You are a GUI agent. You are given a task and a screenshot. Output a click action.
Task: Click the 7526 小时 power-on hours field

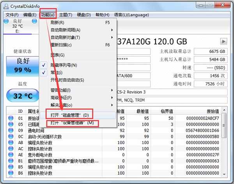[211, 84]
